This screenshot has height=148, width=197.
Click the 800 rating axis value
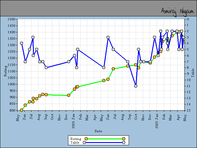click(12, 110)
